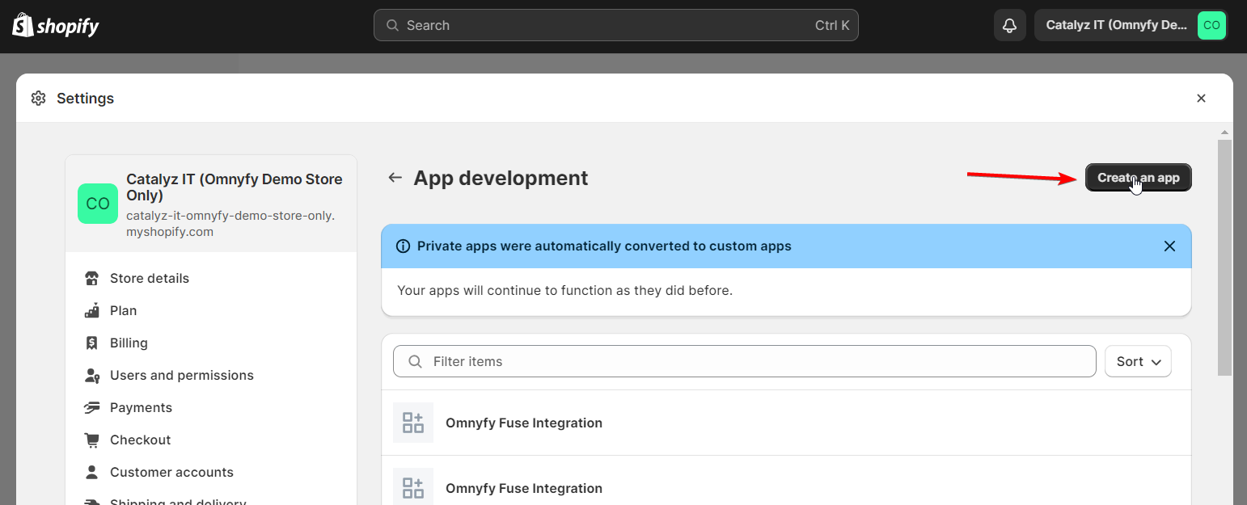
Task: Open the Sort dropdown
Action: [x=1138, y=361]
